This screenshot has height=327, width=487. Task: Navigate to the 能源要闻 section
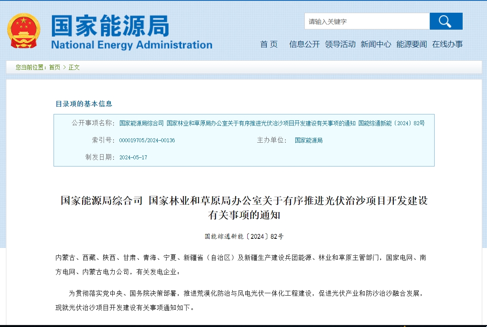click(412, 44)
